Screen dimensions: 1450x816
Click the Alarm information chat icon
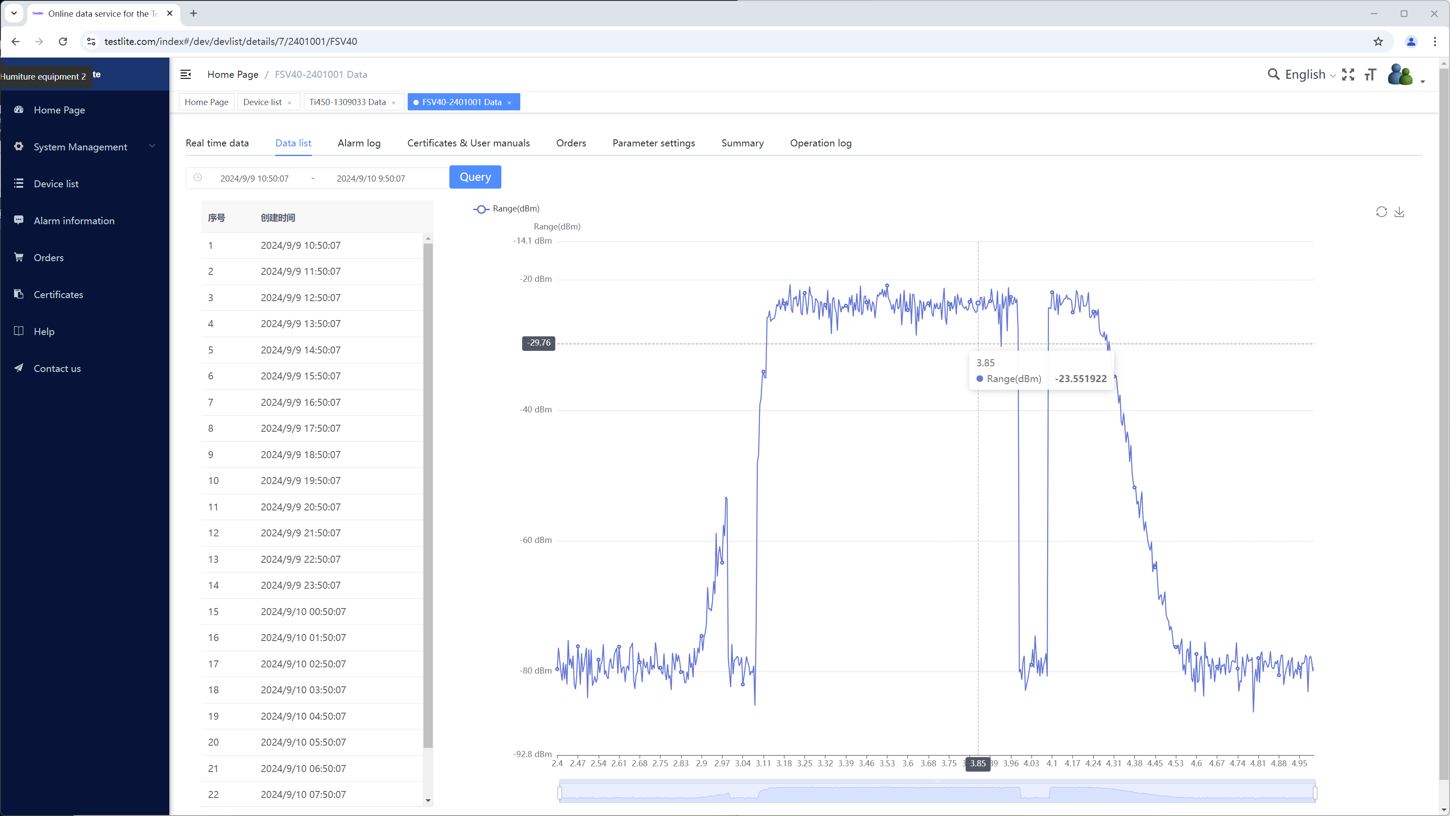(x=18, y=220)
